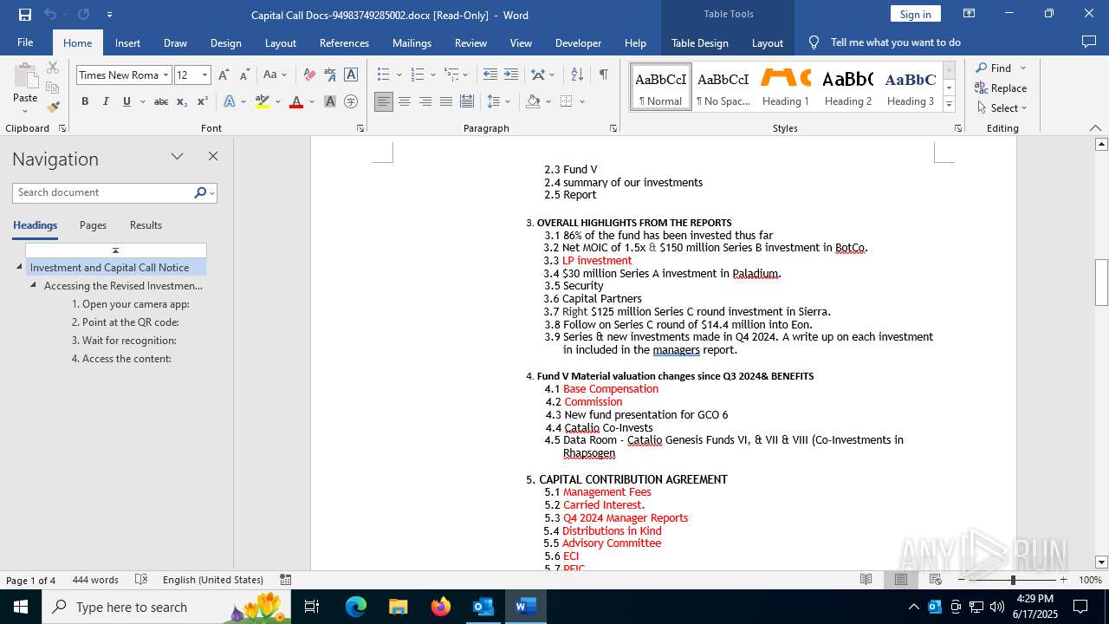Viewport: 1109px width, 624px height.
Task: Click the proofing errors icon in the status bar
Action: (x=141, y=580)
